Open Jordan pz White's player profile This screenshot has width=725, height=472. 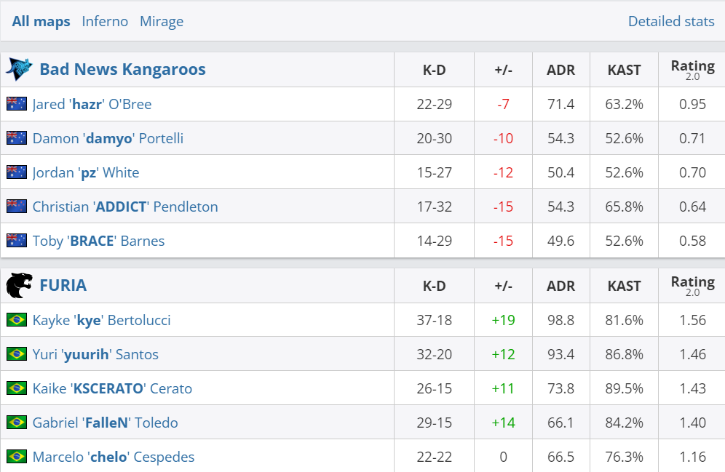tap(86, 172)
